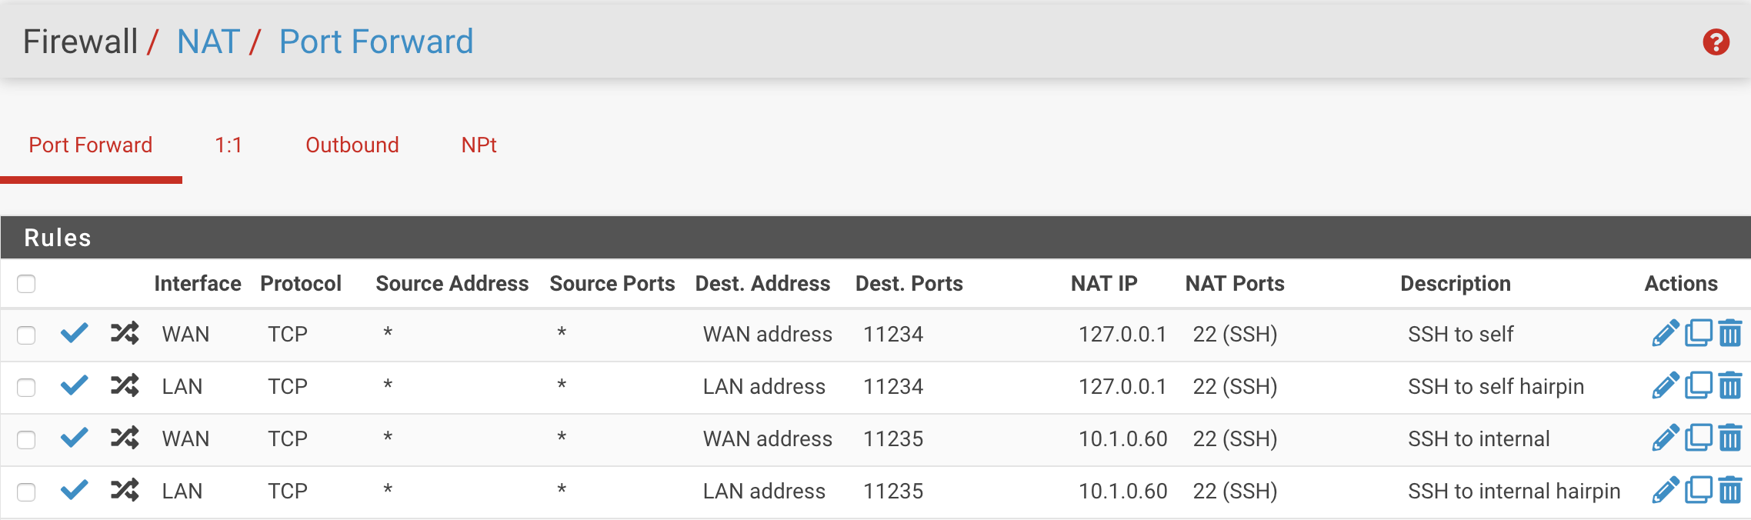Delete the 'SSH to self' rule
Image resolution: width=1751 pixels, height=520 pixels.
(x=1730, y=334)
